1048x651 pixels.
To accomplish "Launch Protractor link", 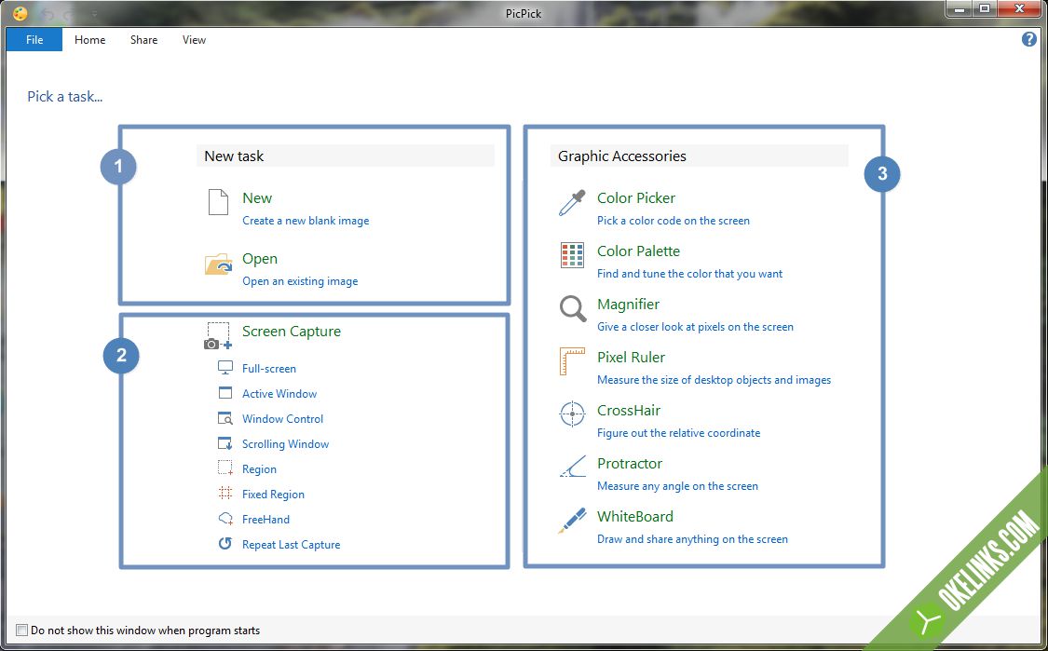I will tap(630, 463).
